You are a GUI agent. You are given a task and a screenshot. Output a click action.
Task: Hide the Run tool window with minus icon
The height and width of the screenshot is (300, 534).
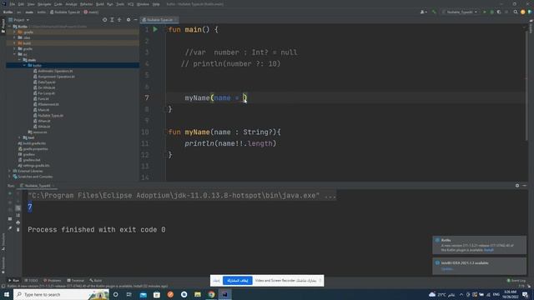pyautogui.click(x=525, y=185)
